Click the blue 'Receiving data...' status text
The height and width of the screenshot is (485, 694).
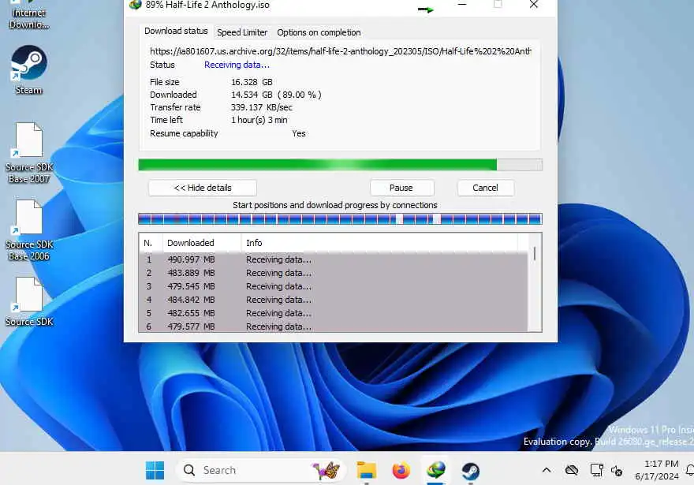(x=237, y=65)
